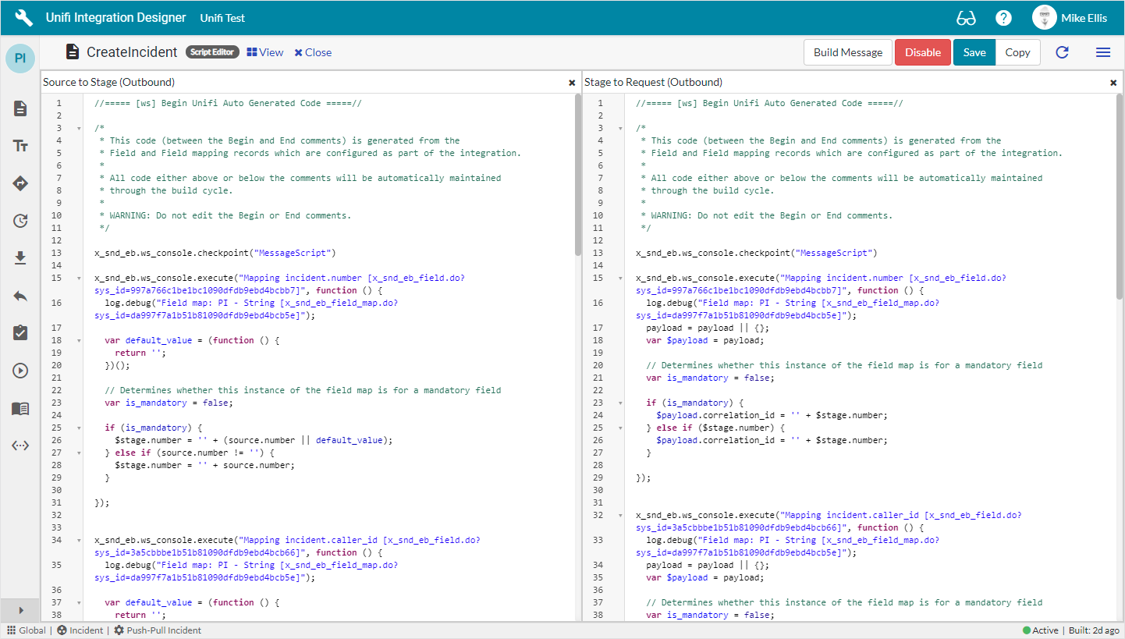Click the reply arrow sidebar icon
The width and height of the screenshot is (1125, 639).
(21, 296)
